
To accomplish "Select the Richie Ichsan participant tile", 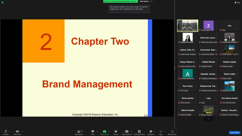I will 230,50.
